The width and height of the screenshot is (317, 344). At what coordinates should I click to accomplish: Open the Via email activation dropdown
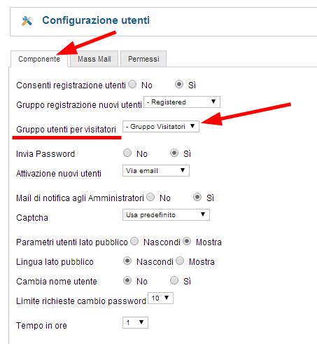coord(156,170)
